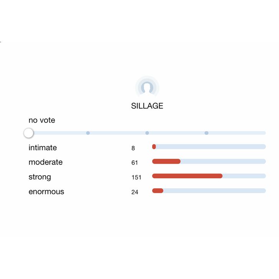Viewport: 279px width, 279px height.
Task: Click the enormous vote count 24
Action: [x=135, y=192]
